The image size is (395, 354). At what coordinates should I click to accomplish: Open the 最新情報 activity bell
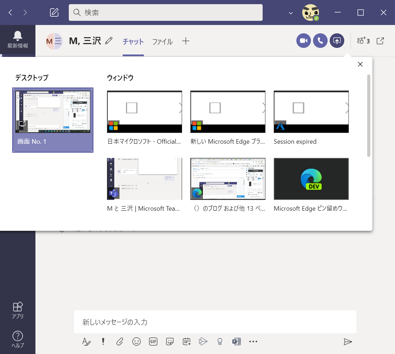click(18, 40)
